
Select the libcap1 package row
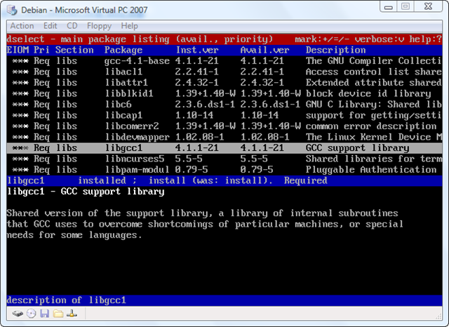coord(224,115)
